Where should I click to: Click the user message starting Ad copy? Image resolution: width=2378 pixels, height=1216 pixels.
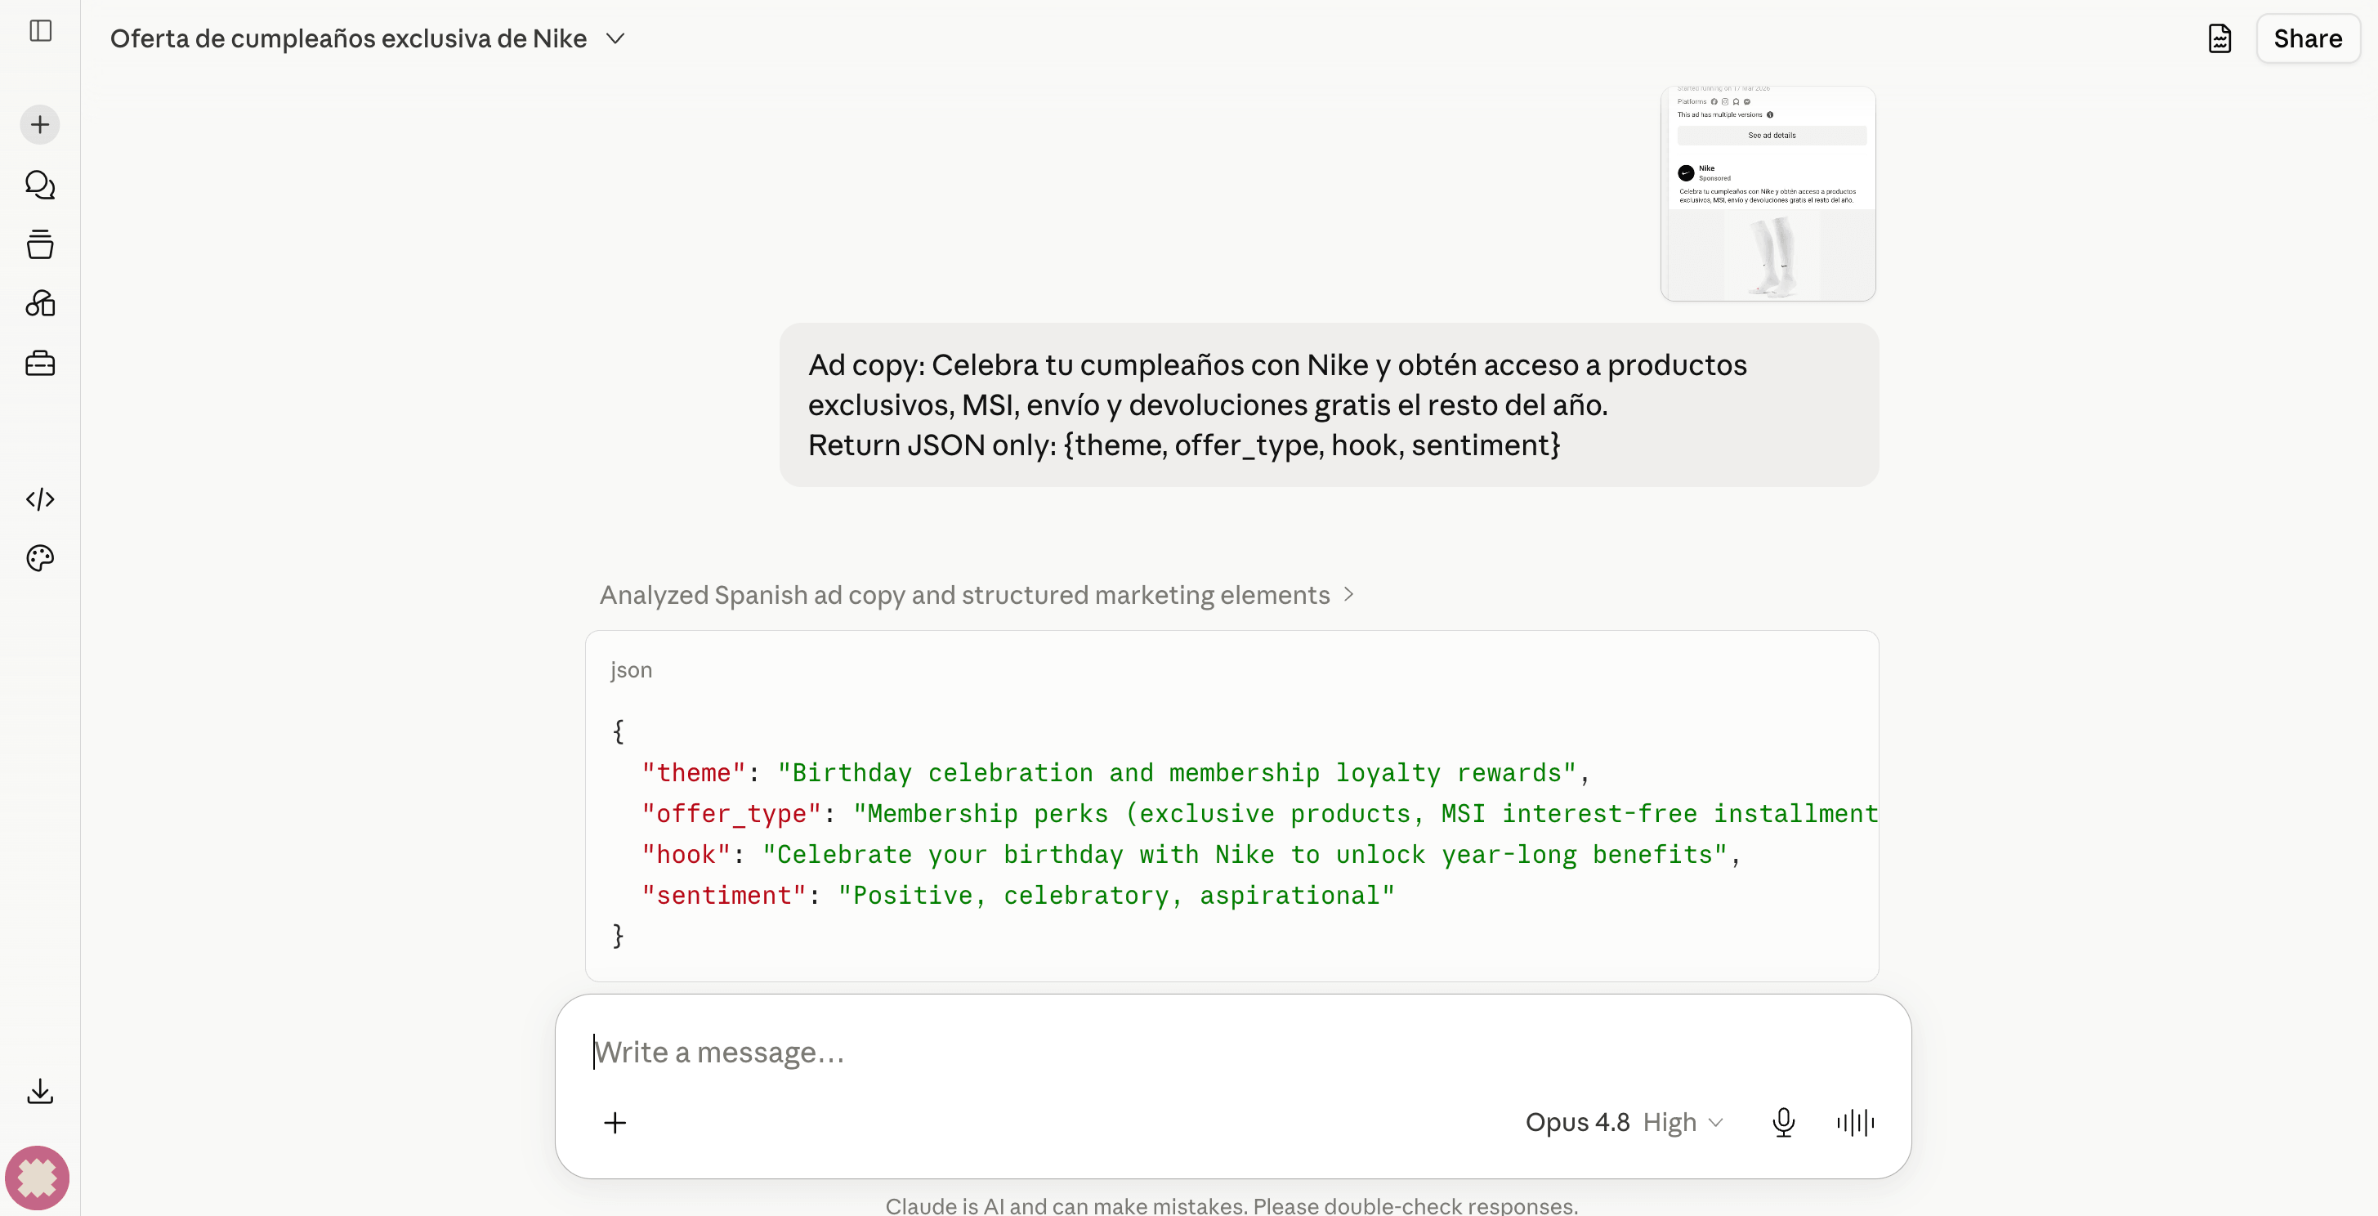1329,405
